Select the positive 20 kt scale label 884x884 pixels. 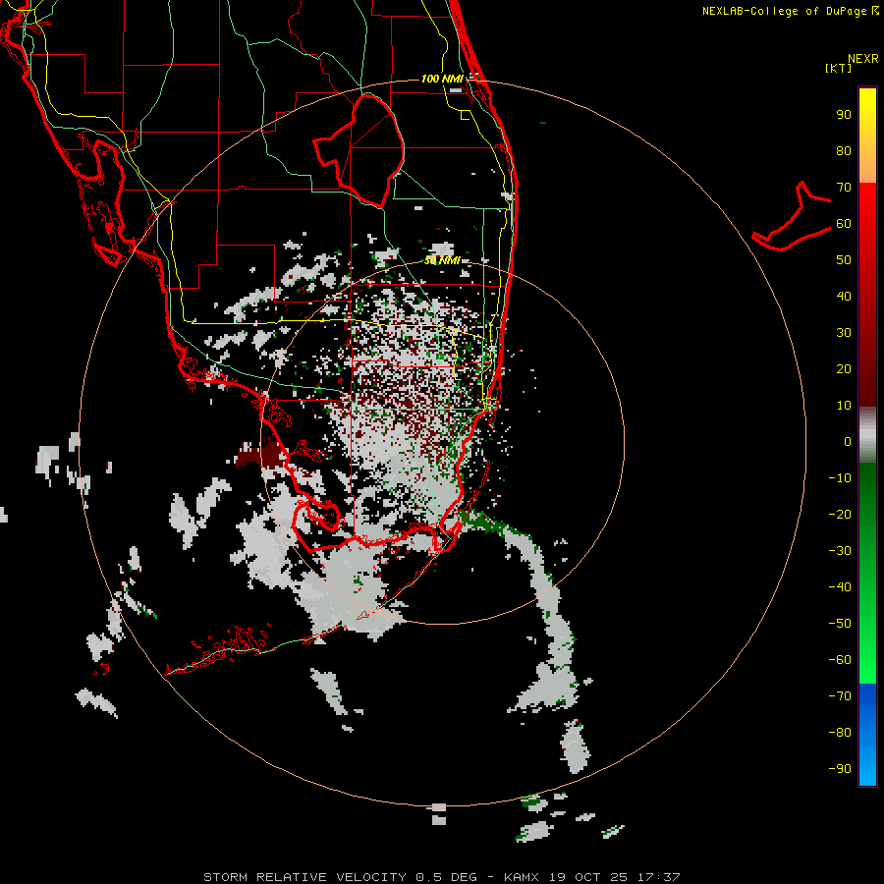pyautogui.click(x=844, y=368)
